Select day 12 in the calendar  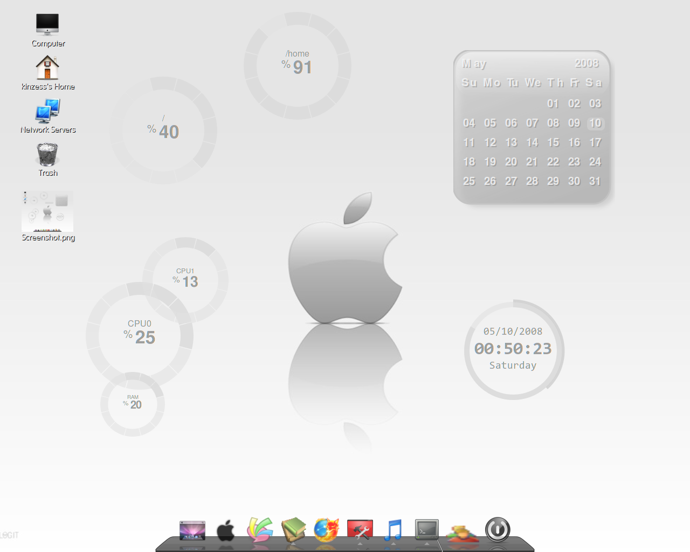click(490, 142)
